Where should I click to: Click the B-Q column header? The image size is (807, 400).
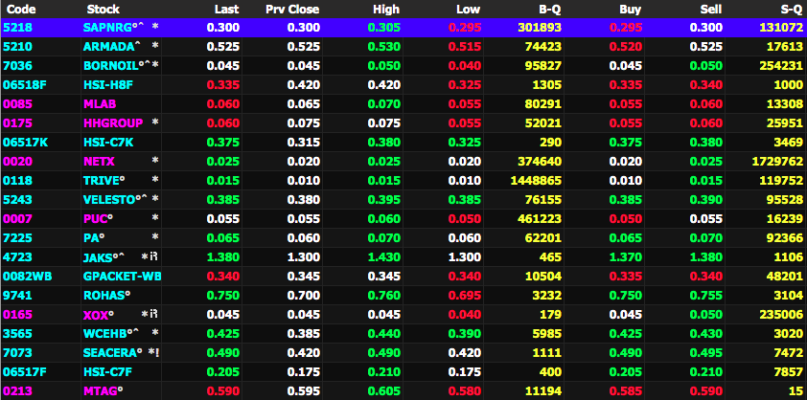point(548,10)
